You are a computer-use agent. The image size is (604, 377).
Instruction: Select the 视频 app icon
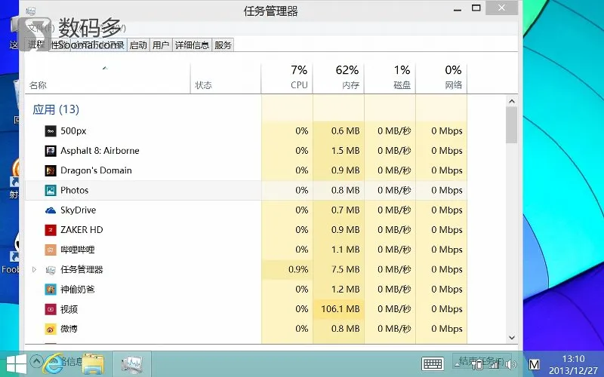tap(51, 309)
